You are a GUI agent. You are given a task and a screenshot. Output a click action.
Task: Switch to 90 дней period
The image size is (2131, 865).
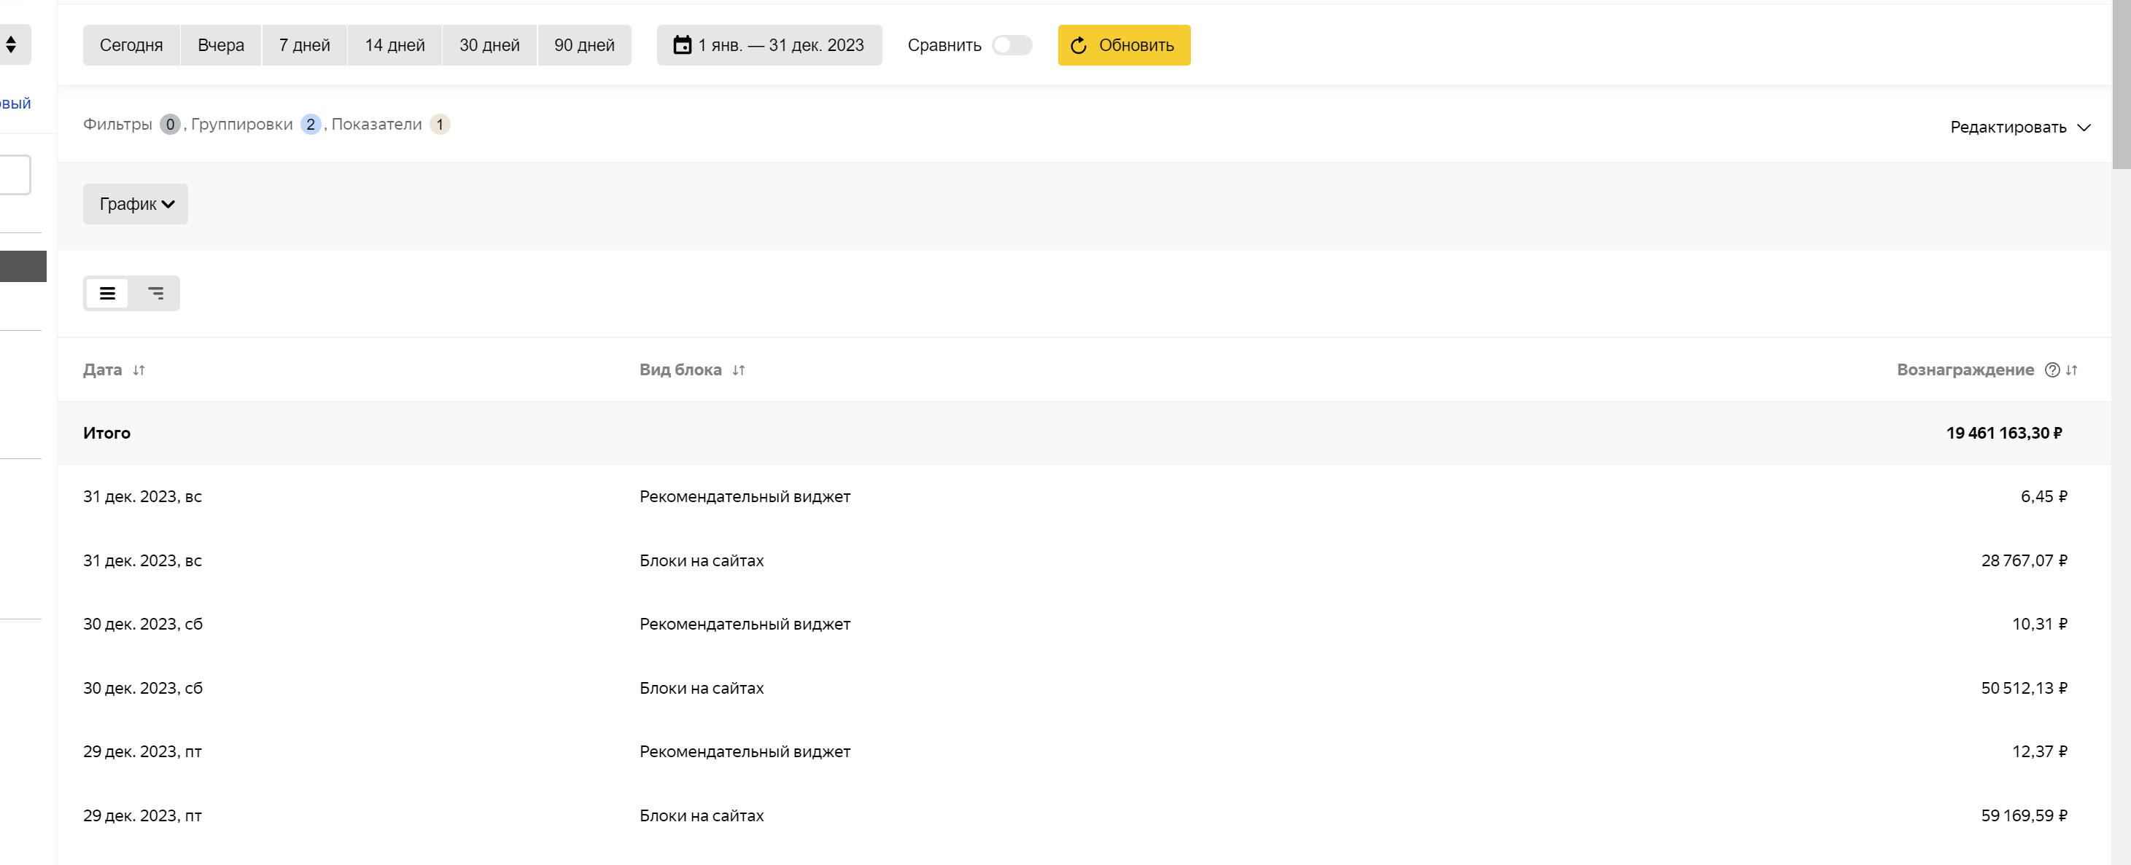[584, 44]
